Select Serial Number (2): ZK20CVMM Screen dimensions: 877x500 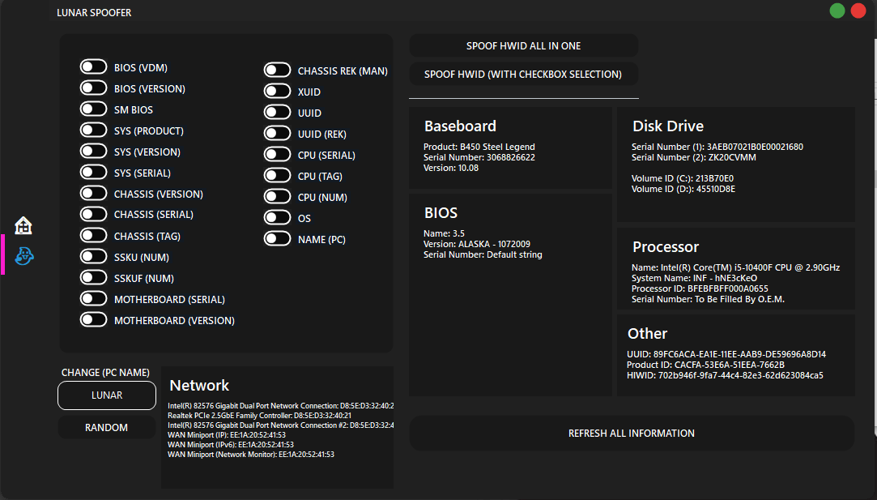[x=693, y=157]
